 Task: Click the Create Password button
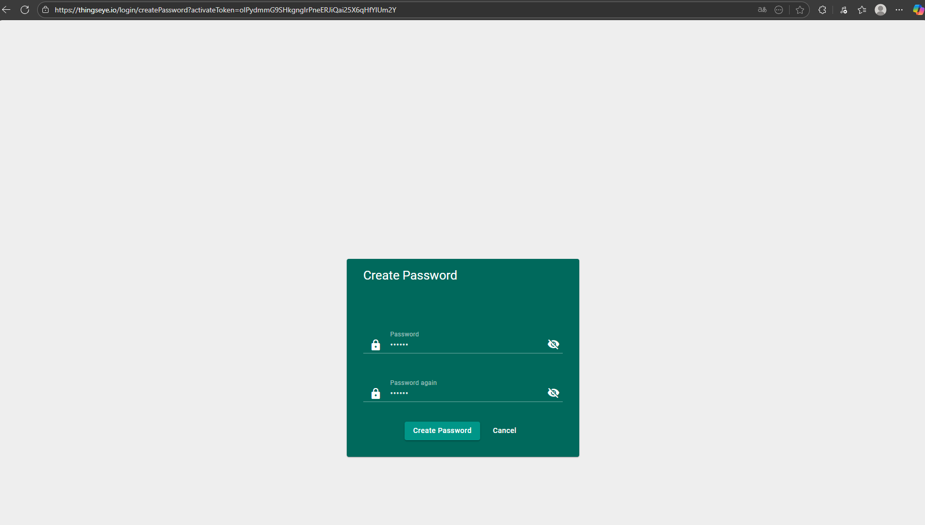coord(442,430)
